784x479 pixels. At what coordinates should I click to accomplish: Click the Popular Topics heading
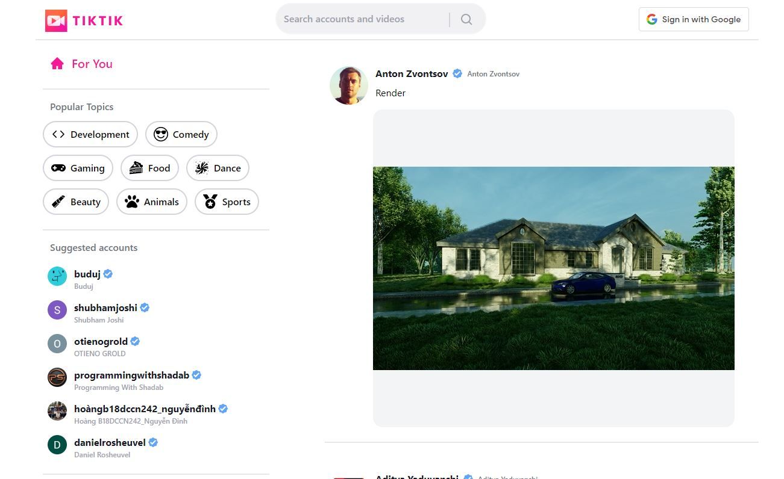81,107
